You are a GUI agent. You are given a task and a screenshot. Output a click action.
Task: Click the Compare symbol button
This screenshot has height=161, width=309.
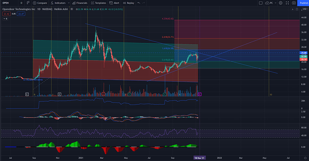40,3
